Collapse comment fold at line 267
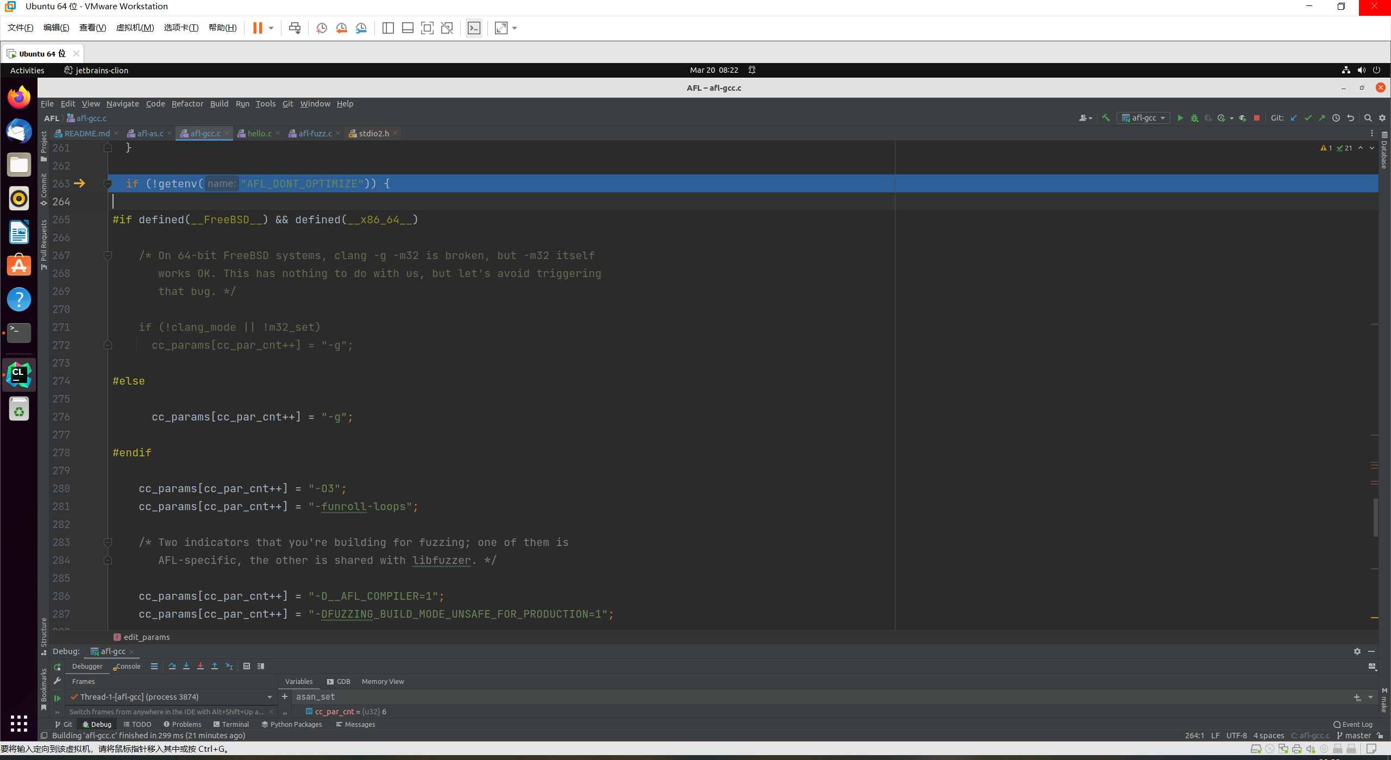The image size is (1391, 760). tap(108, 255)
